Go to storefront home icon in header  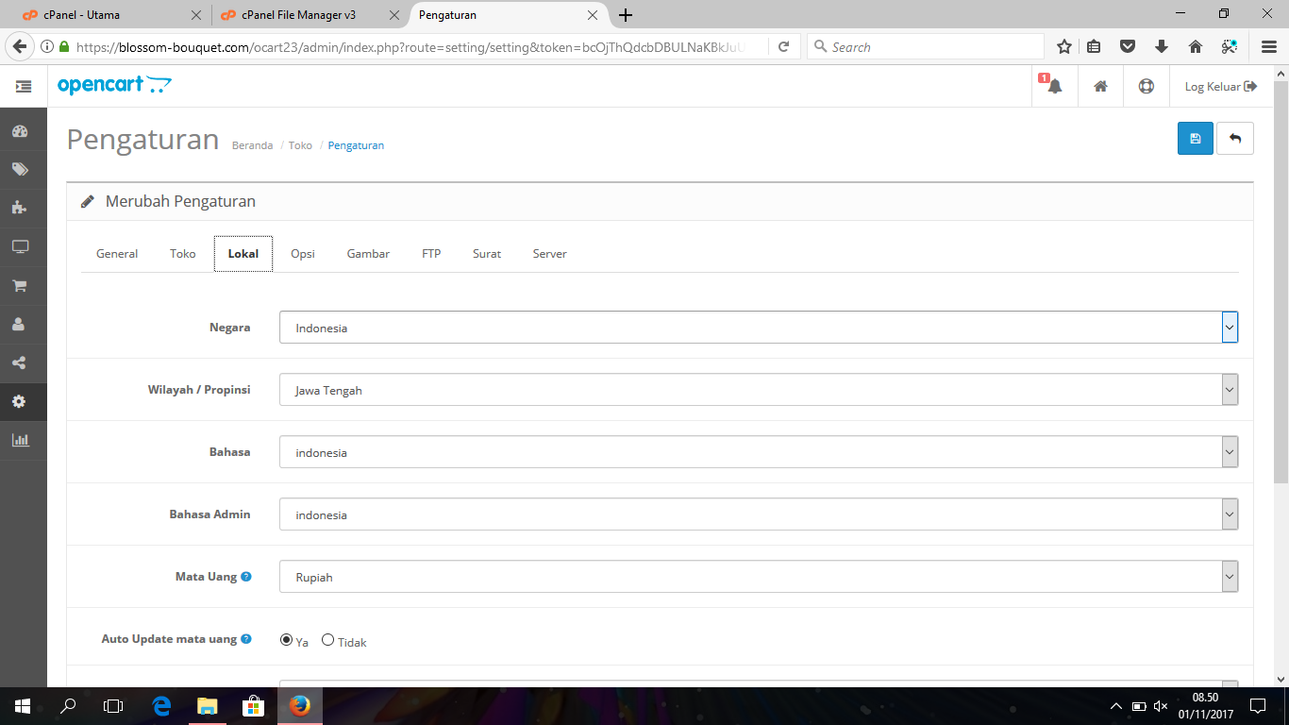1100,86
